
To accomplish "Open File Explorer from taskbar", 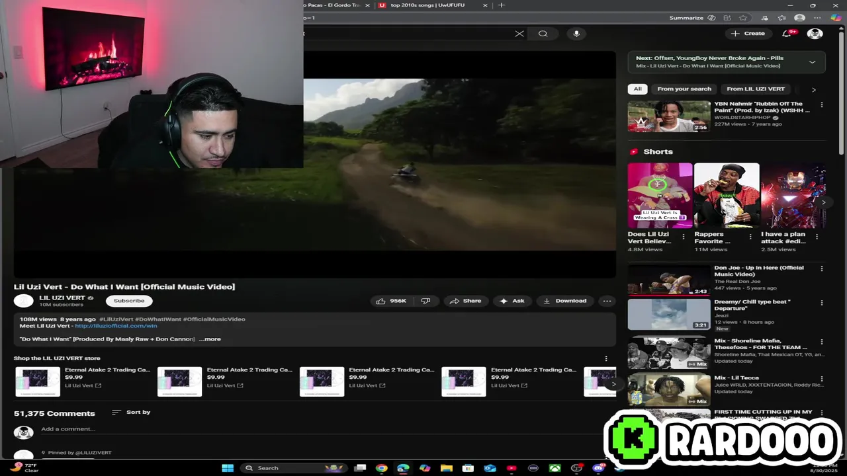I will [446, 468].
